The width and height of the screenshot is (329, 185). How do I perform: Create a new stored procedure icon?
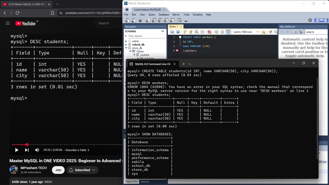[166, 20]
